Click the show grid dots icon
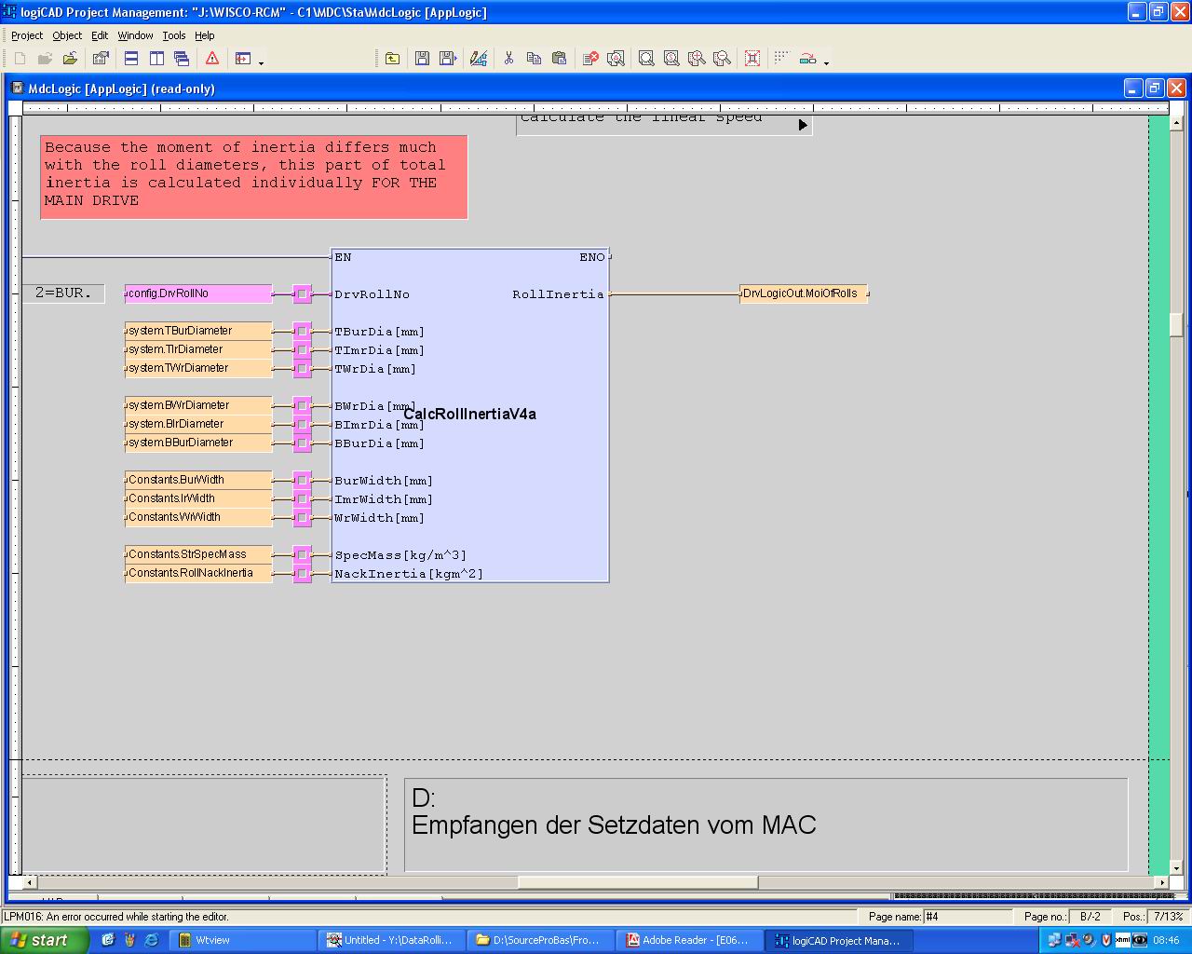1192x954 pixels. point(781,58)
